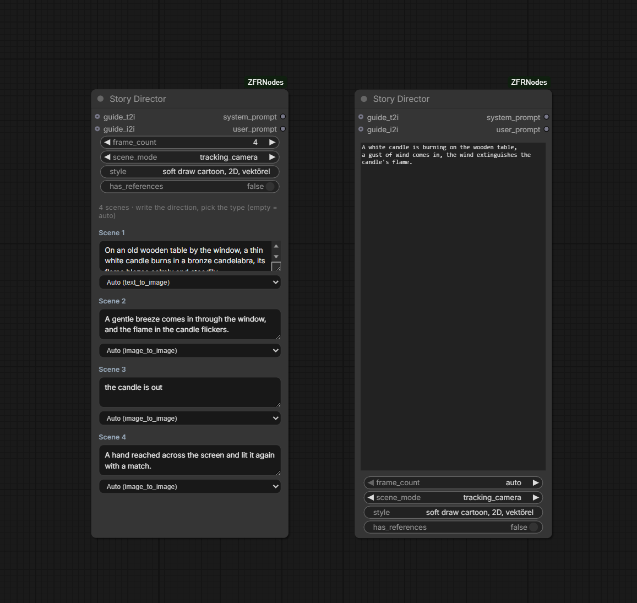
Task: Click left node 'Story Director' title
Action: 138,99
